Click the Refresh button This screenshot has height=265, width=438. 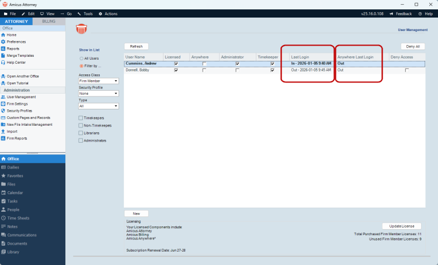[x=136, y=46]
